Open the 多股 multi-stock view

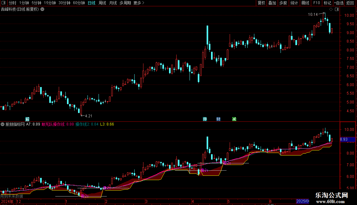pyautogui.click(x=283, y=3)
